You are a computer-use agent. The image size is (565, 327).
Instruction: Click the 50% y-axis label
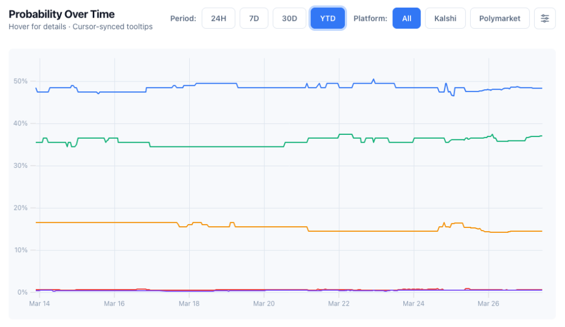[22, 81]
